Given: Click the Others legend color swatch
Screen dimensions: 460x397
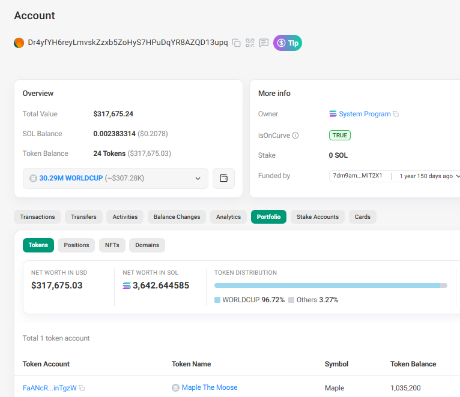Looking at the screenshot, I should tap(291, 300).
